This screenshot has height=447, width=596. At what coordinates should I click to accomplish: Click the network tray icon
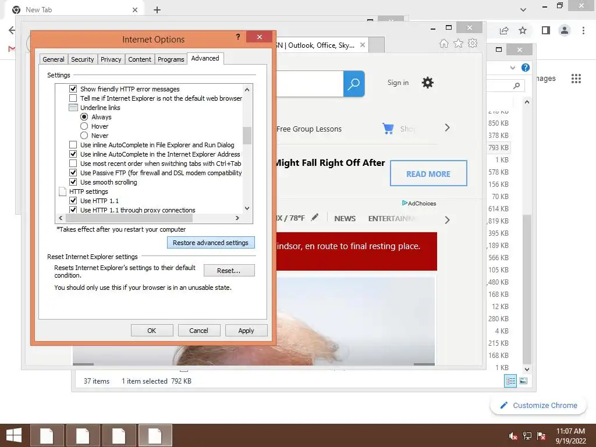click(527, 436)
